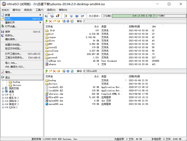Click the DVD capacity usage bar
The width and height of the screenshot is (187, 141).
click(x=149, y=16)
